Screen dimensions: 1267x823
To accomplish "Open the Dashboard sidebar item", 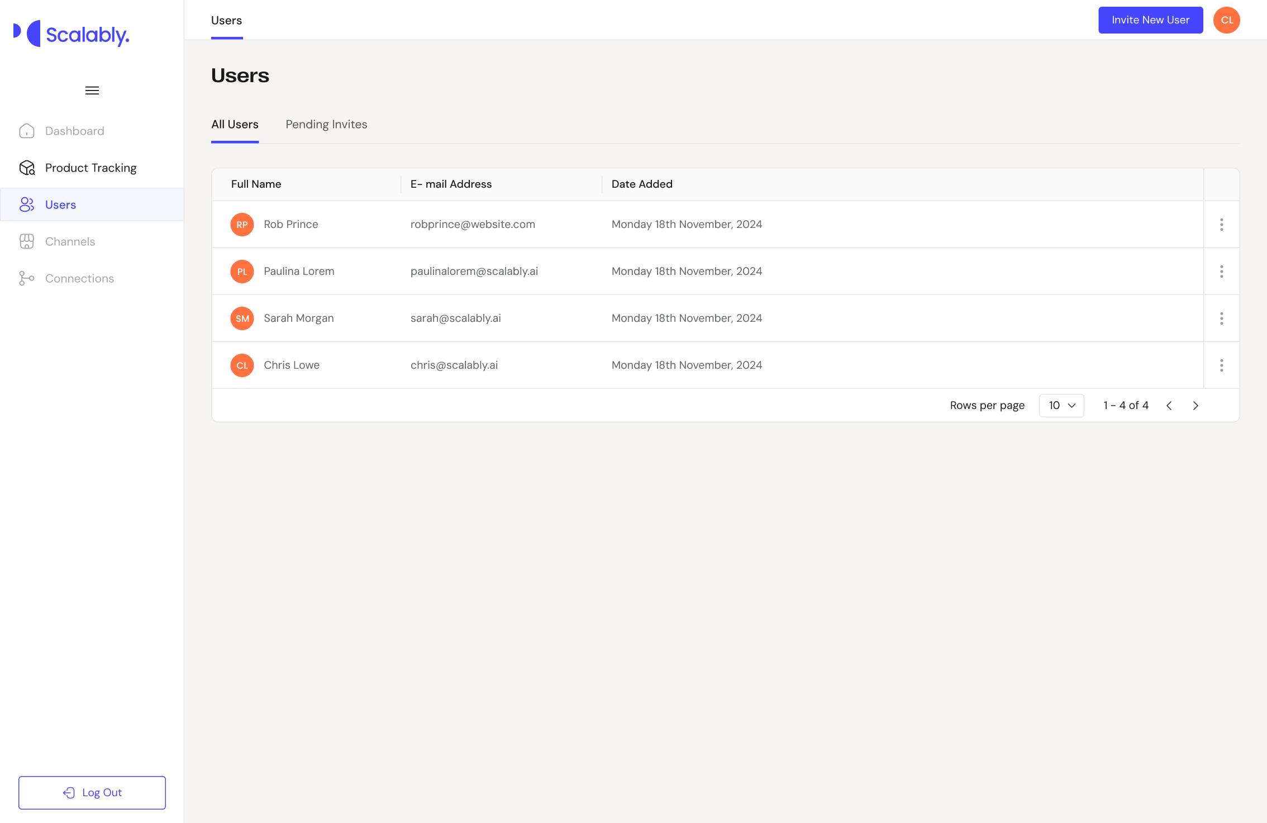I will click(x=74, y=131).
